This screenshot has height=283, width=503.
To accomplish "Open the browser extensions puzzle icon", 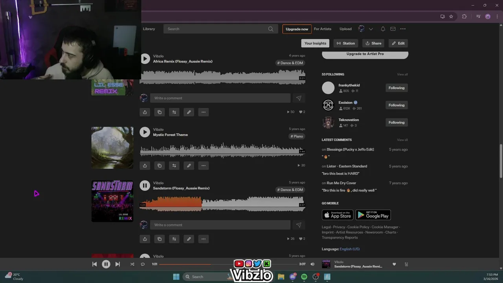I will (464, 17).
